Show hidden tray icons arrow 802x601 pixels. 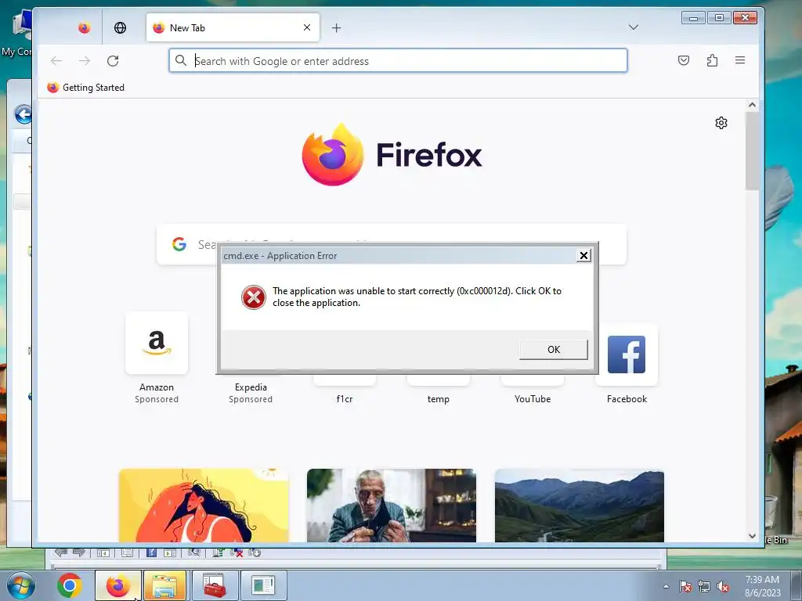(666, 587)
